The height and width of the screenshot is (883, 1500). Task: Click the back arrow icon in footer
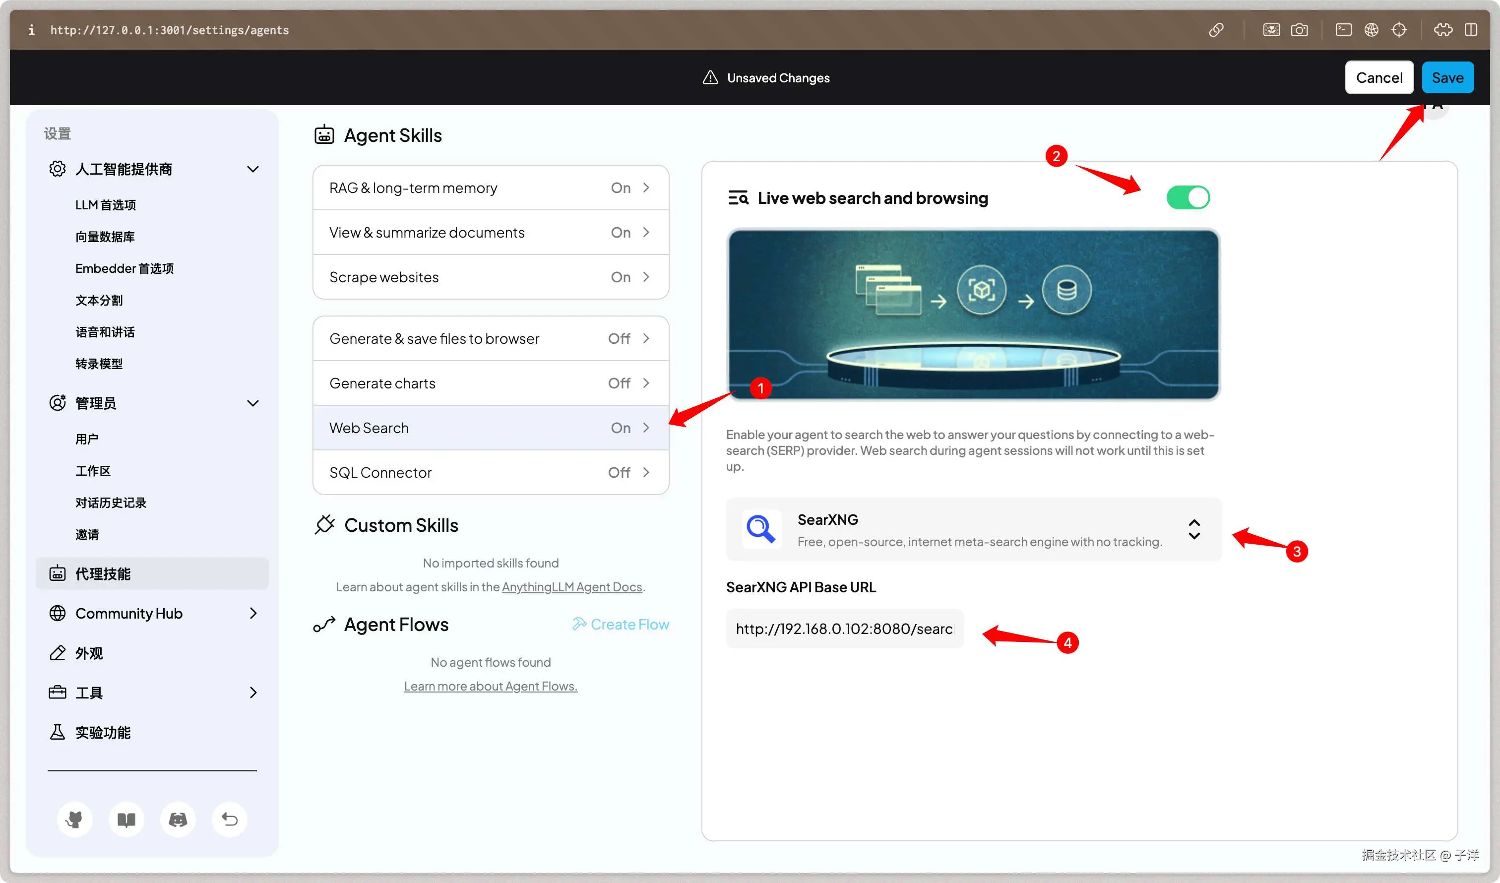point(229,820)
